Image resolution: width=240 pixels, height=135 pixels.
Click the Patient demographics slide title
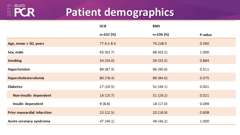coord(119,12)
